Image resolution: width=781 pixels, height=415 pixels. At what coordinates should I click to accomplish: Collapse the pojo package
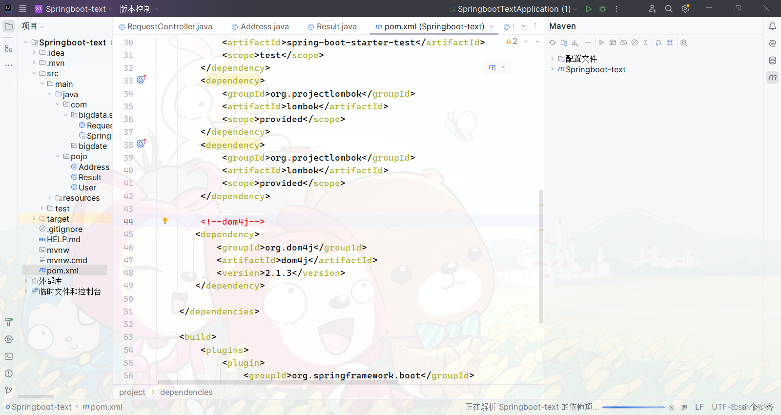click(x=58, y=156)
